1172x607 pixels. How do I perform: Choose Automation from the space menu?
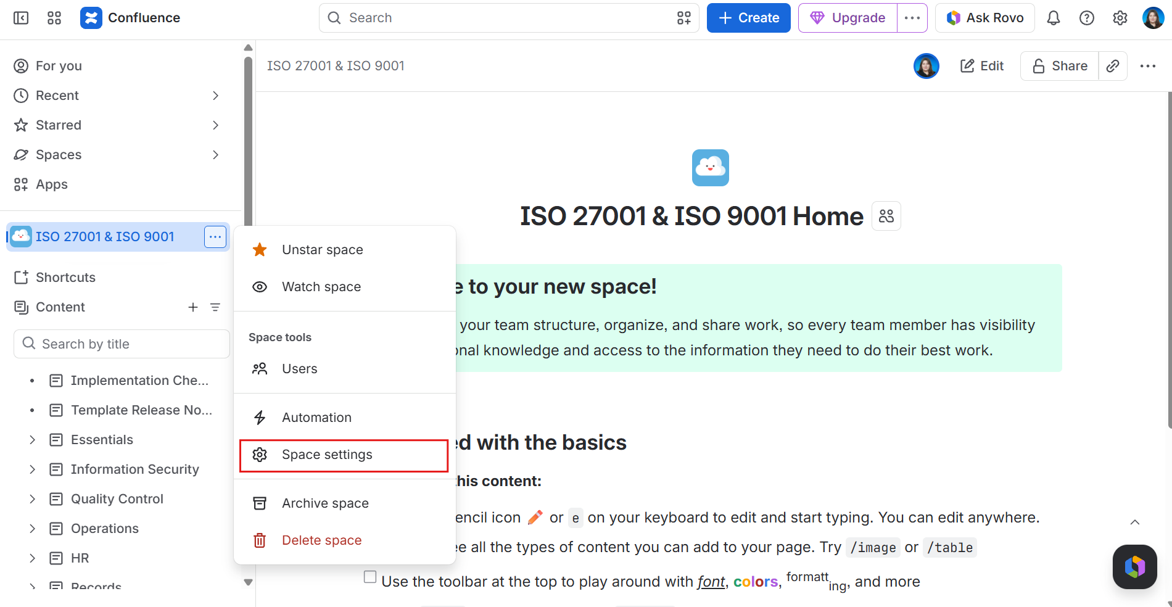pos(345,418)
